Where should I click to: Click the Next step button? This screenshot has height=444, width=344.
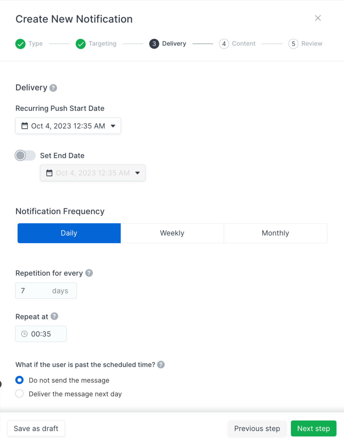click(314, 429)
